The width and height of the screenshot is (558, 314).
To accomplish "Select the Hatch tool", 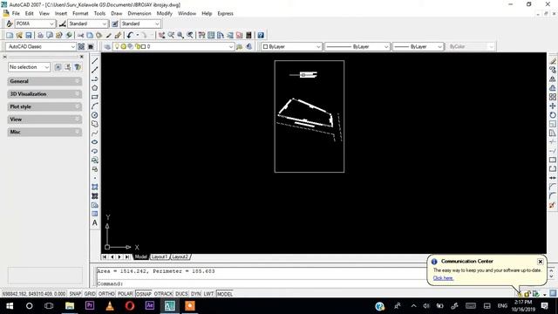I will [x=95, y=187].
